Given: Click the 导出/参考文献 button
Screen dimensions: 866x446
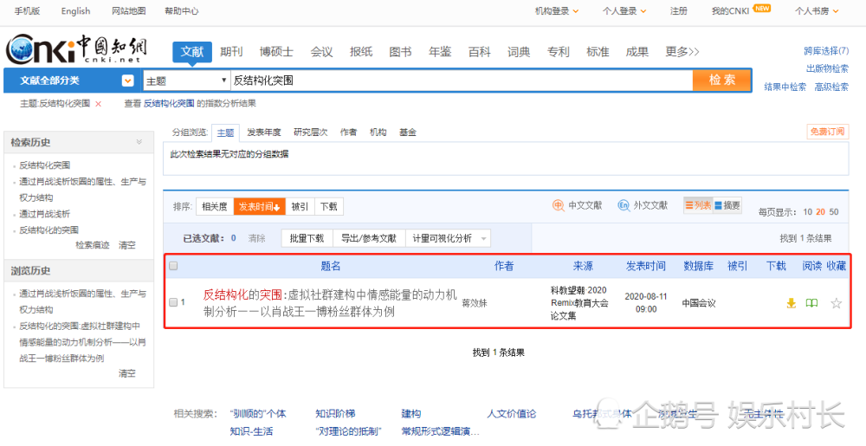Looking at the screenshot, I should 369,238.
